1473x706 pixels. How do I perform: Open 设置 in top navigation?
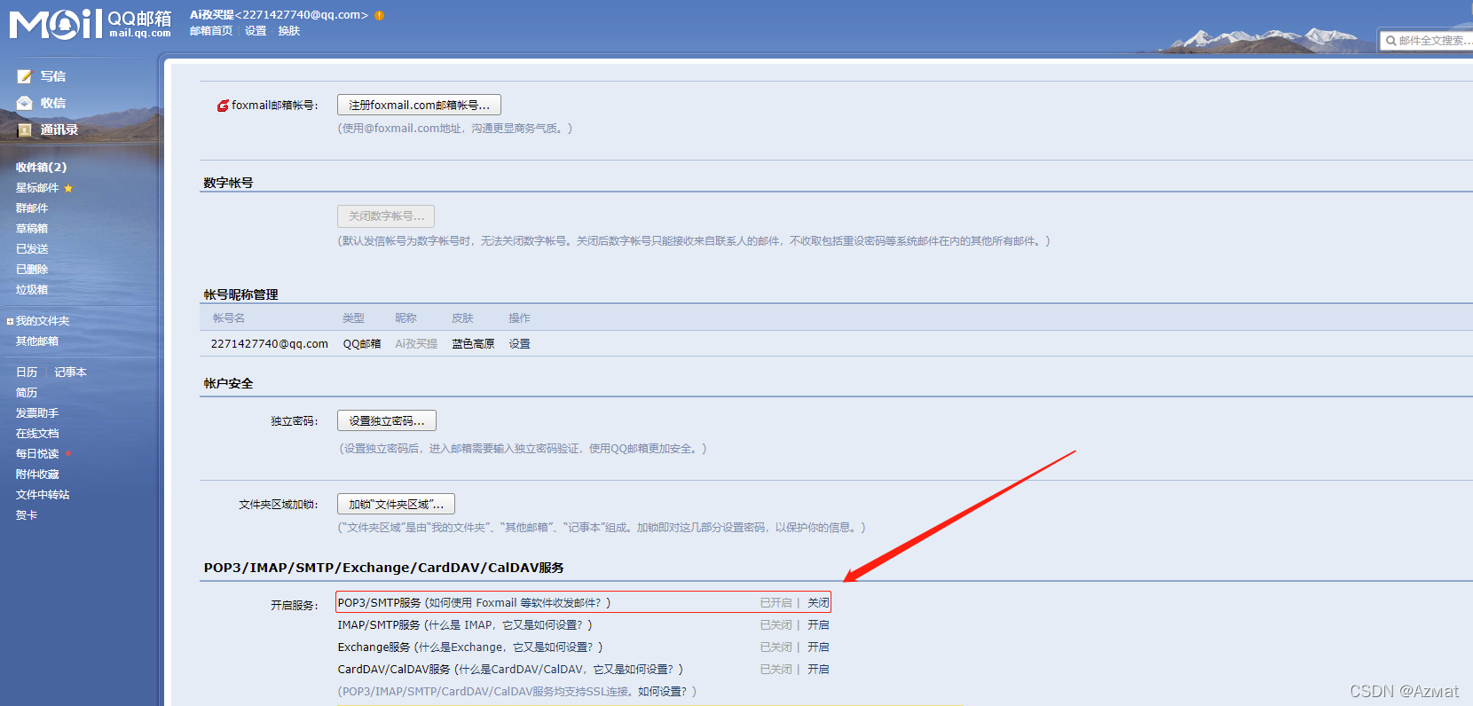click(256, 31)
